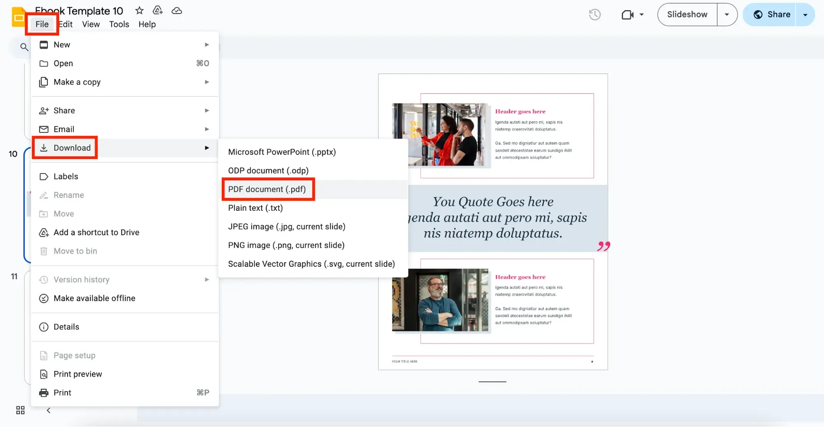Image resolution: width=824 pixels, height=427 pixels.
Task: Click the Ebook Template 10 title
Action: pyautogui.click(x=79, y=11)
